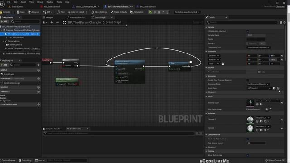290x163 pixels.
Task: Browse to asset in Content Browser
Action: point(34,12)
